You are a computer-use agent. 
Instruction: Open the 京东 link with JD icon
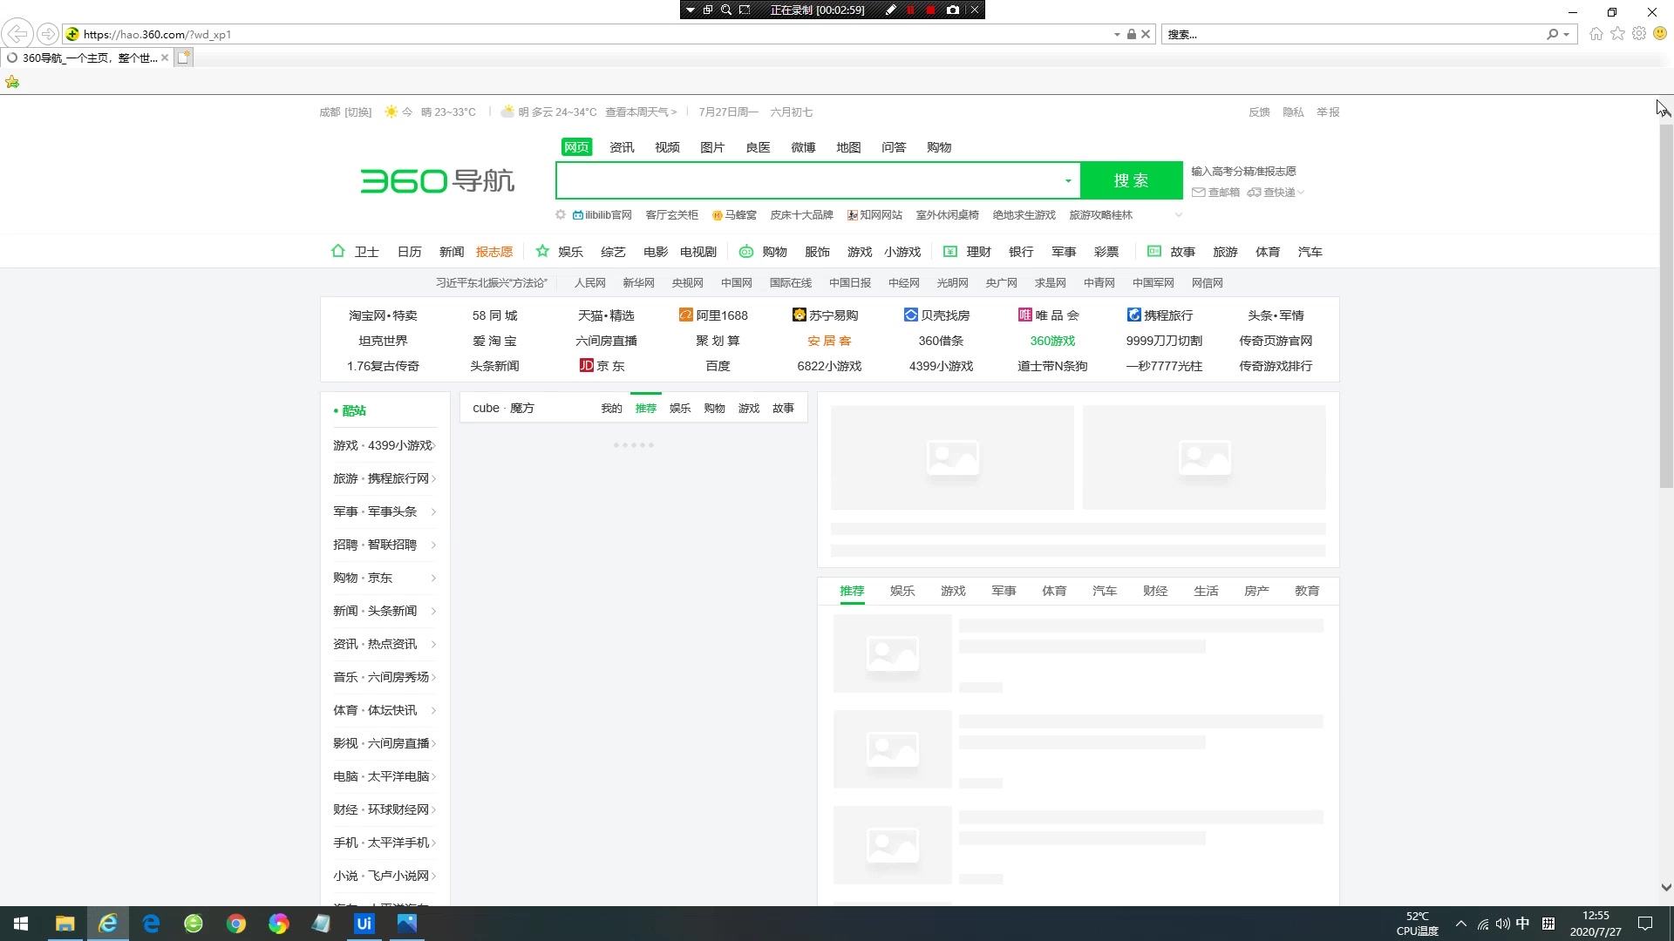point(602,366)
